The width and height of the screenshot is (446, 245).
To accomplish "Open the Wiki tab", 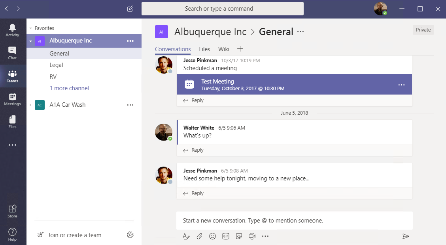I will pos(223,49).
